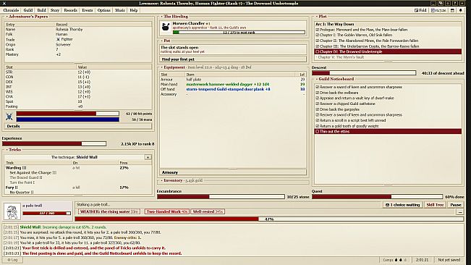The width and height of the screenshot is (471, 265).
Task: Click the 'Not yet saved' status bar entry
Action: [449, 260]
